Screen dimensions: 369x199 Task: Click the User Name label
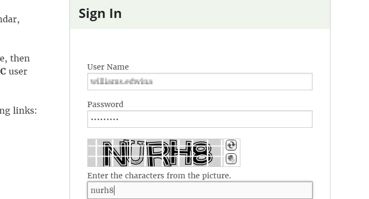[108, 67]
